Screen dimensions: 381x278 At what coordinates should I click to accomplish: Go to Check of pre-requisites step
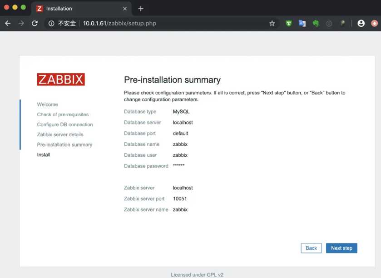tap(63, 114)
